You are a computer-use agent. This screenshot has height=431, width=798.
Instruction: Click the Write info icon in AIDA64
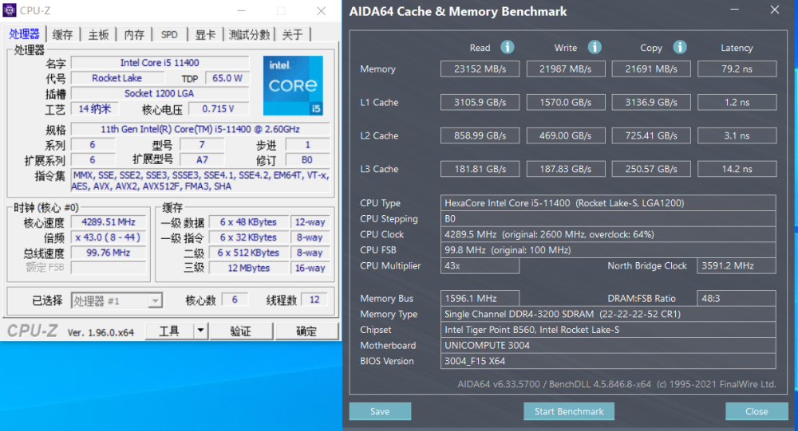click(595, 47)
